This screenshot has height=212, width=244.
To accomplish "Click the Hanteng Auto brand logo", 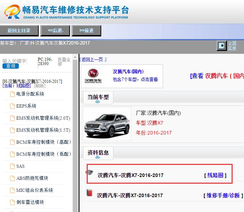I will click(x=93, y=76).
